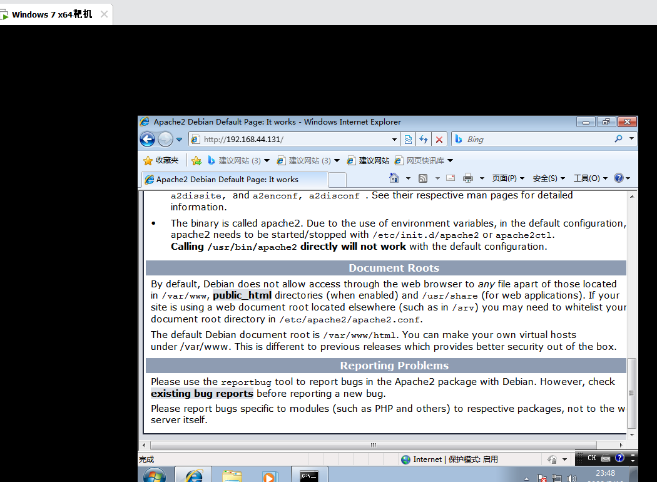Open the 工具(O) menu
Image resolution: width=657 pixels, height=482 pixels.
591,178
